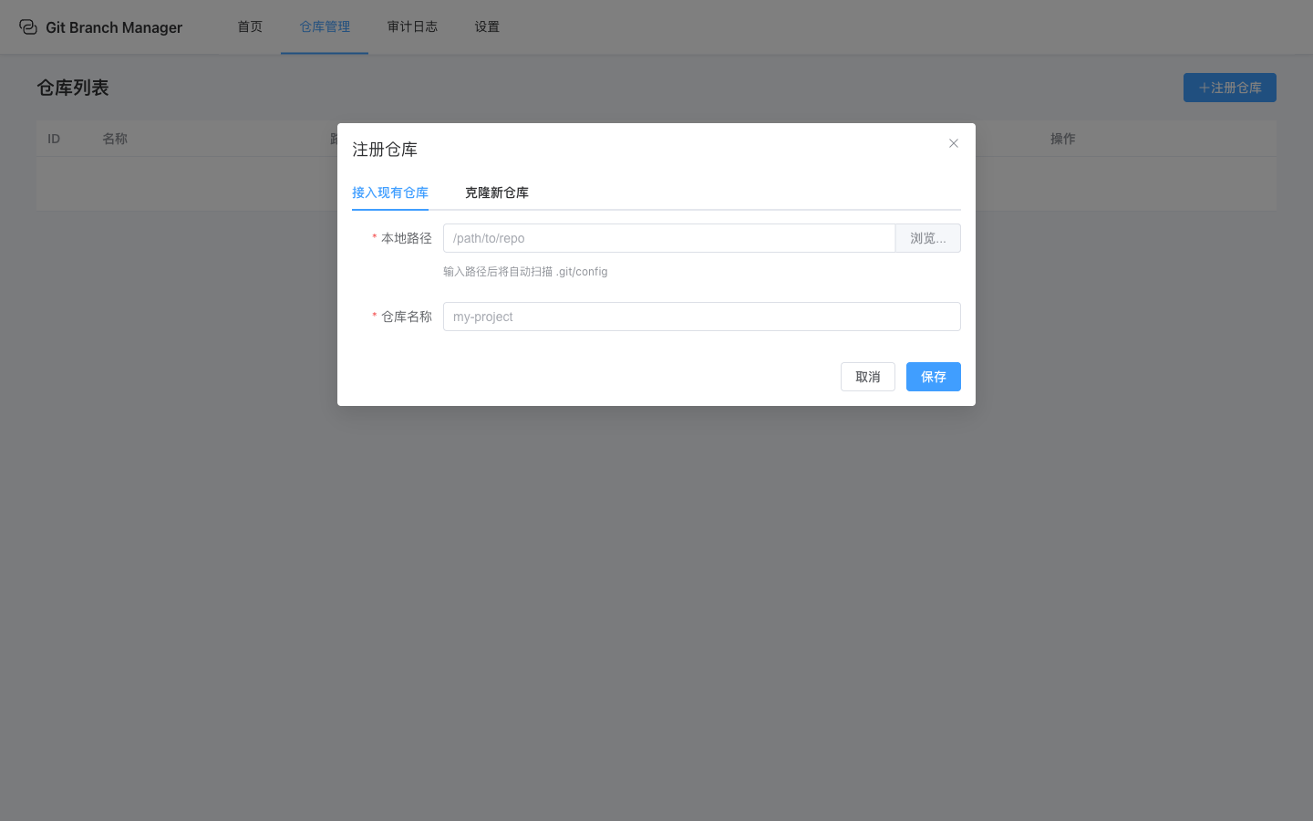Close the 注册仓库 dialog

point(953,143)
